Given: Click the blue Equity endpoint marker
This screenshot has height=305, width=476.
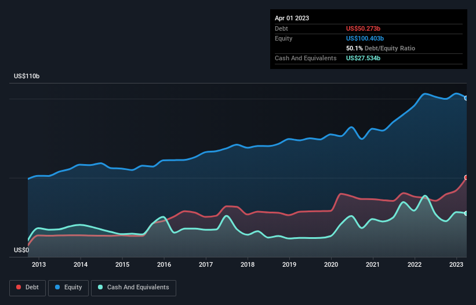Looking at the screenshot, I should [x=466, y=98].
